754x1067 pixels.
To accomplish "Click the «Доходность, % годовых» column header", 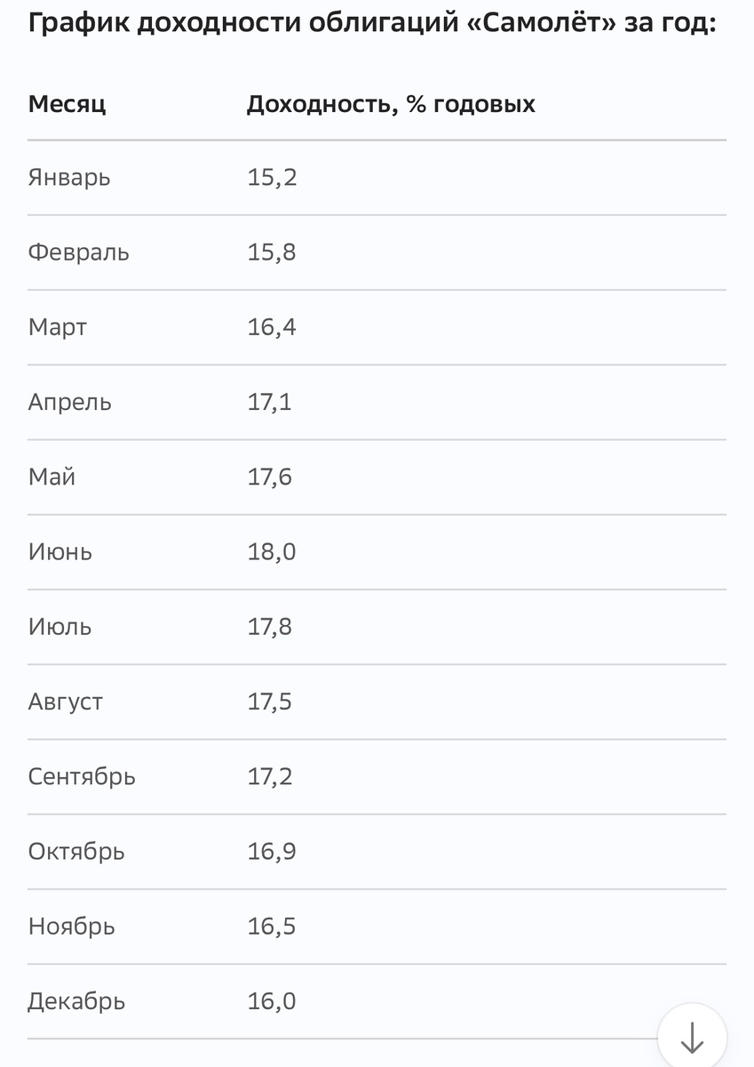I will coord(391,104).
